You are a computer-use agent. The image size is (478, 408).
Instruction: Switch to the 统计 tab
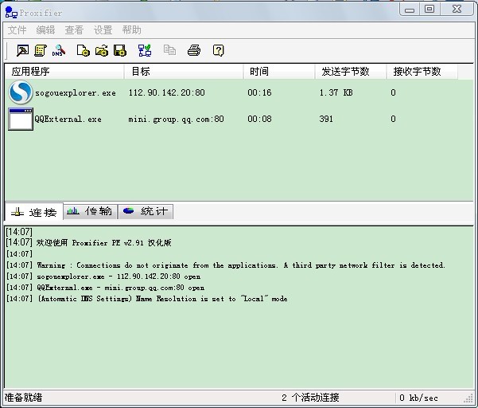coord(146,211)
